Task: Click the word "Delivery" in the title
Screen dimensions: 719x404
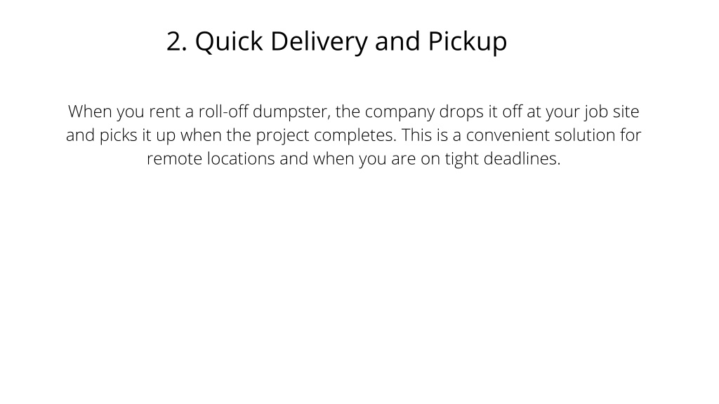Action: pos(319,42)
